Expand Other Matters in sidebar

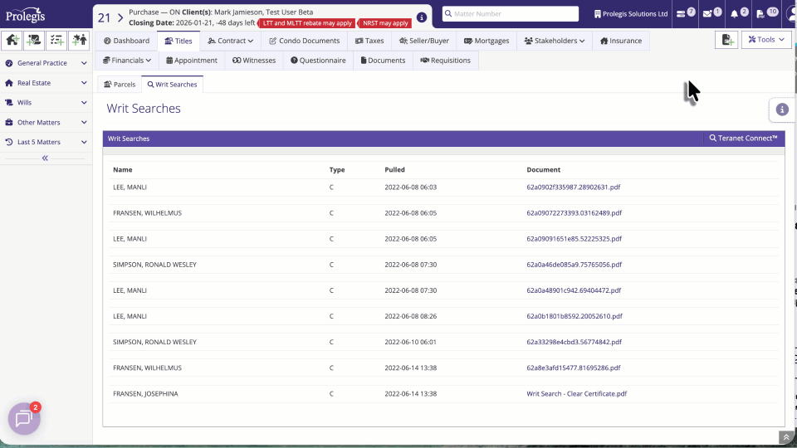point(46,123)
